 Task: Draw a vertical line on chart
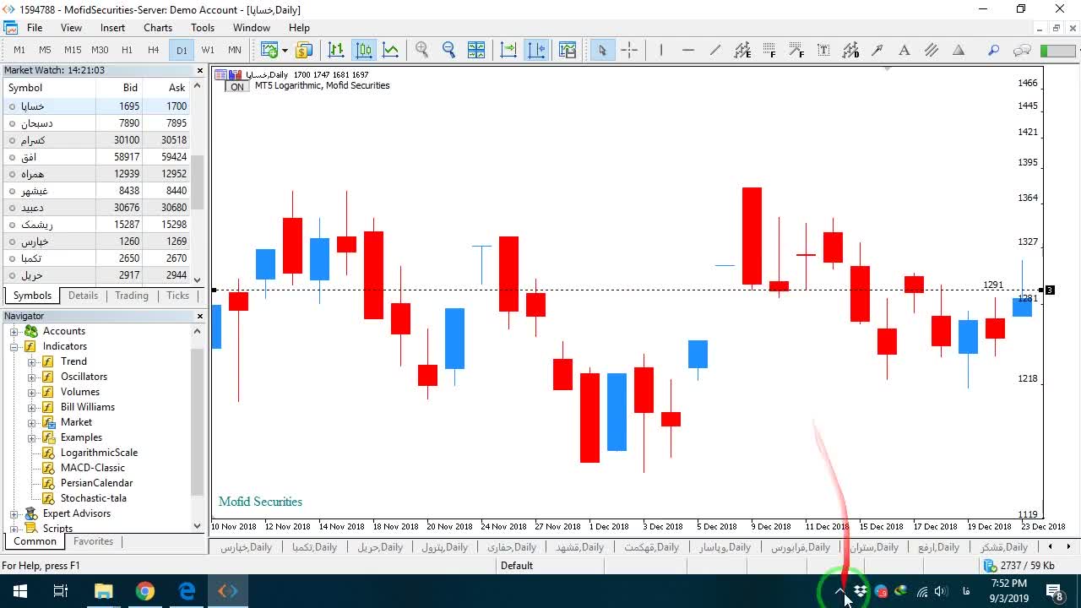661,50
